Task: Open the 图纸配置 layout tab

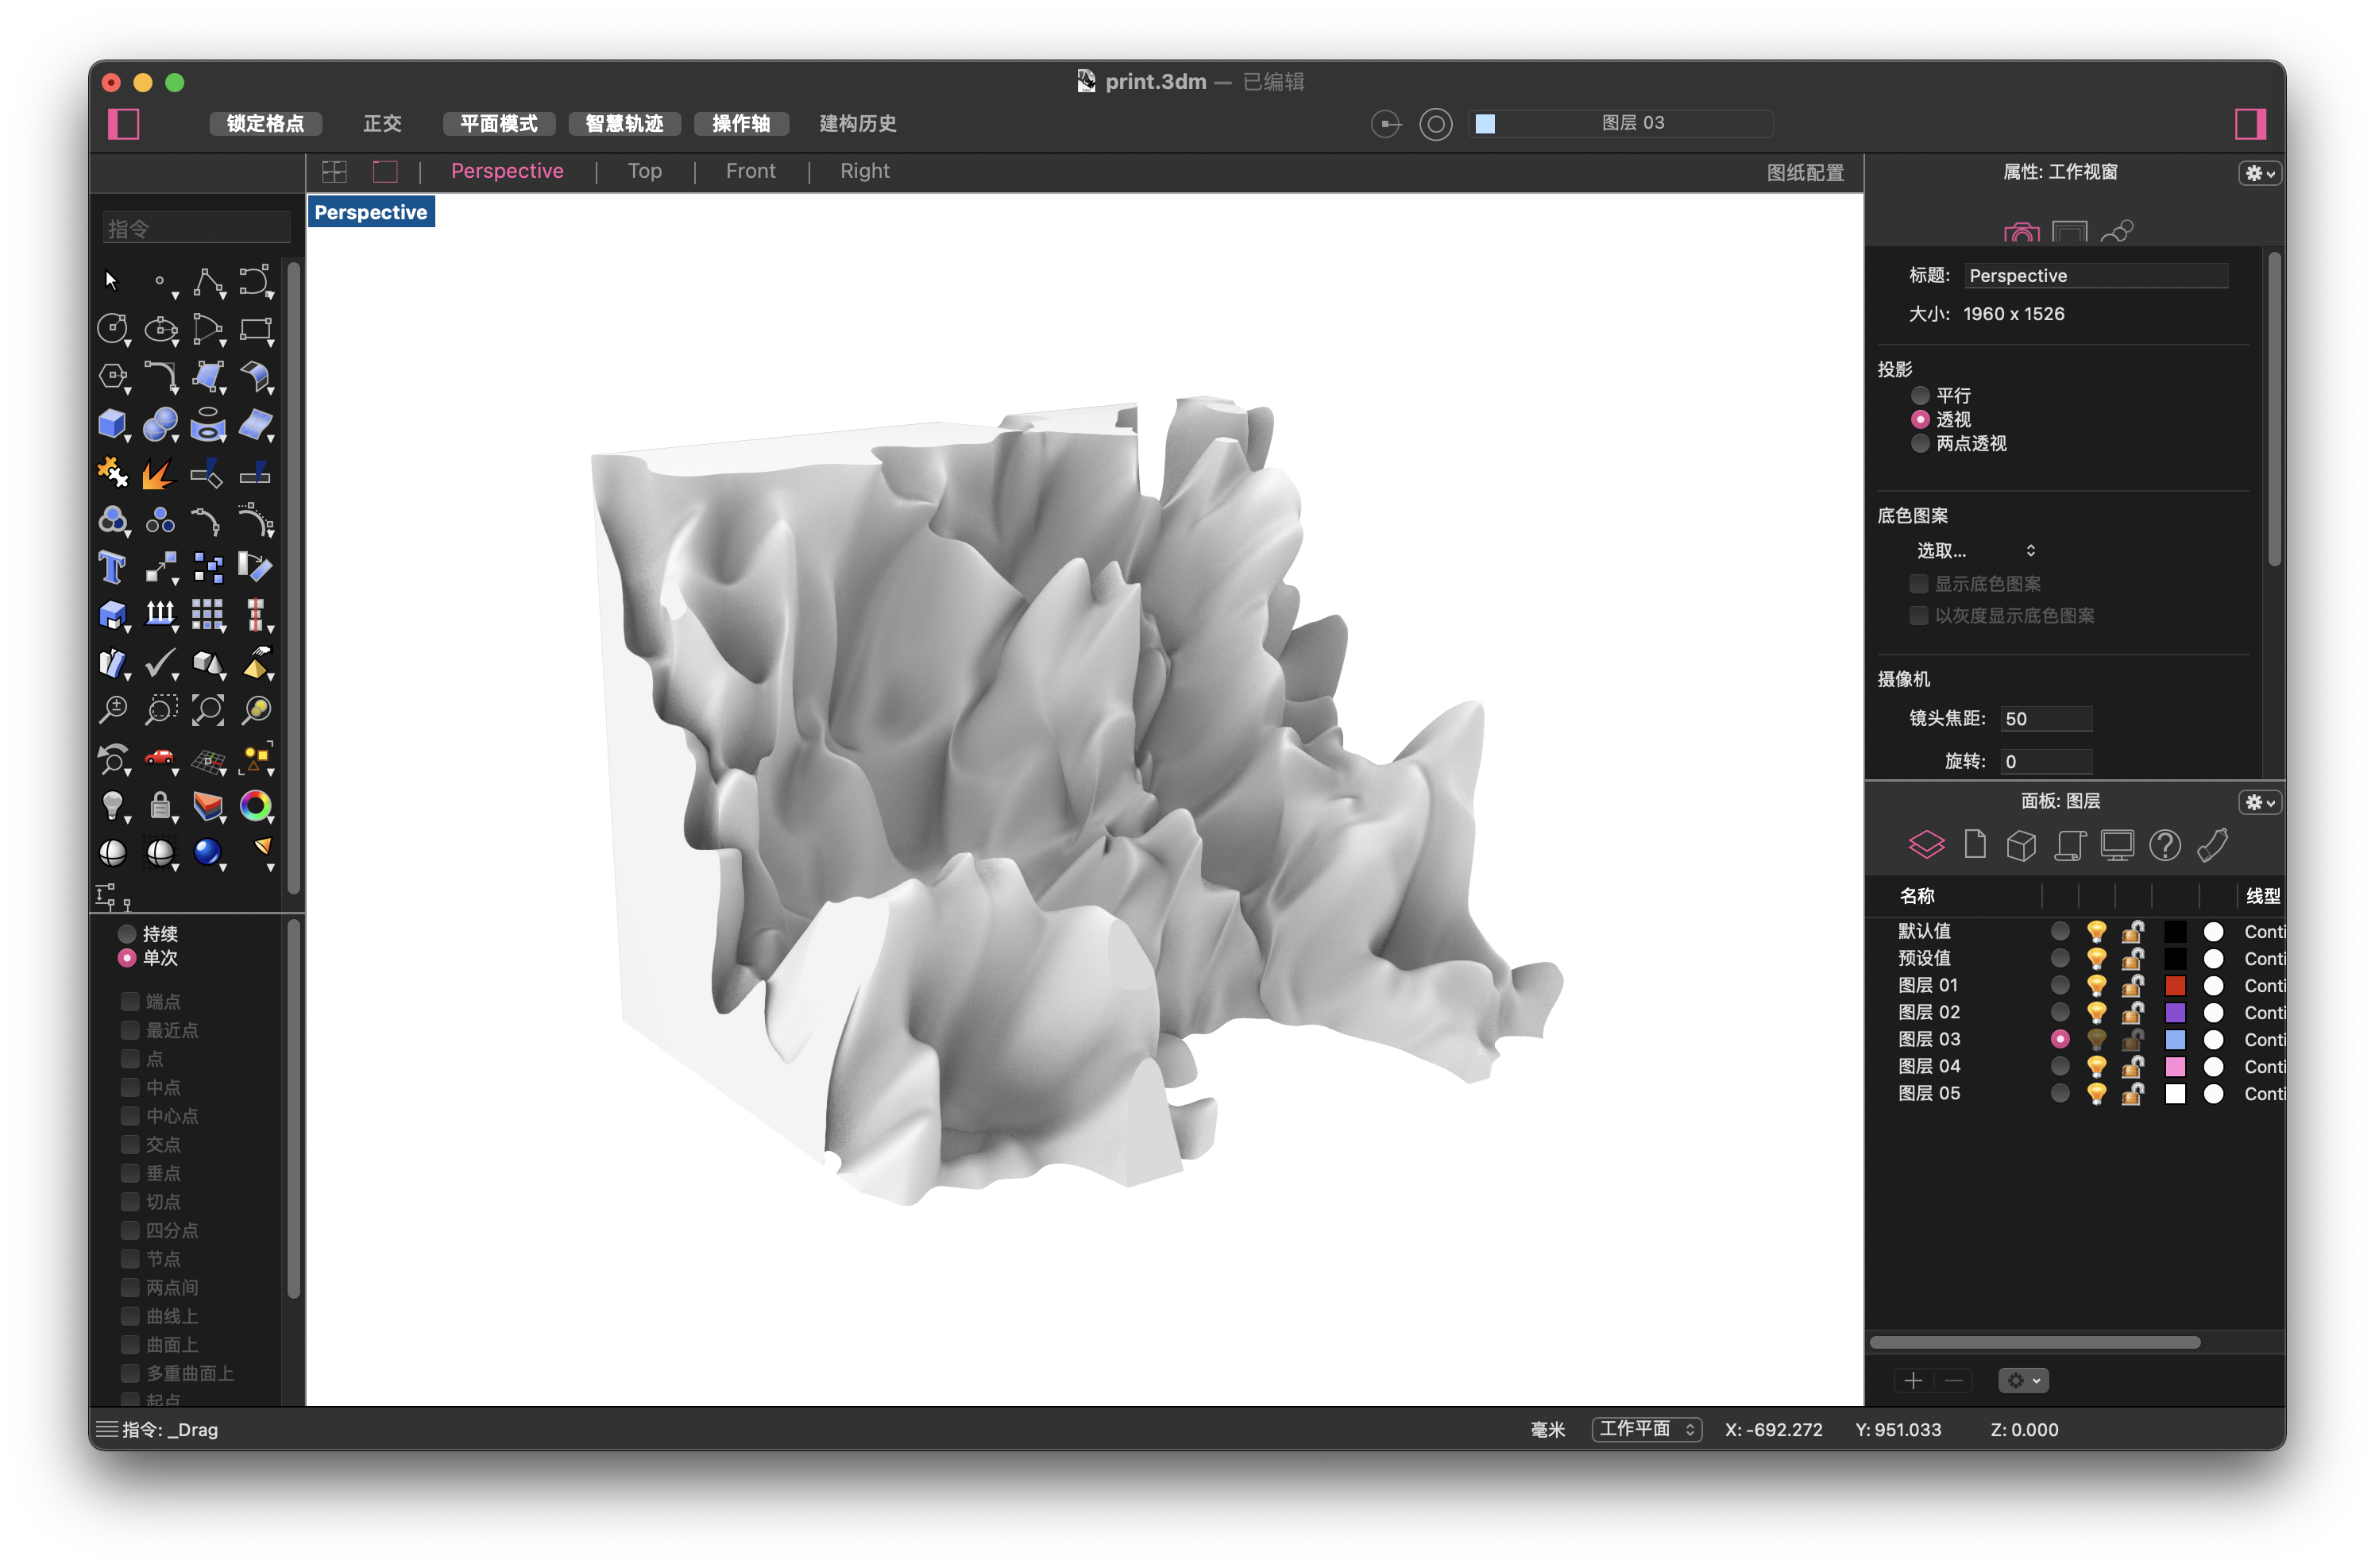Action: [1804, 172]
